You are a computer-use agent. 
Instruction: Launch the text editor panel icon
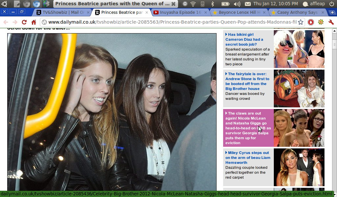(17, 4)
